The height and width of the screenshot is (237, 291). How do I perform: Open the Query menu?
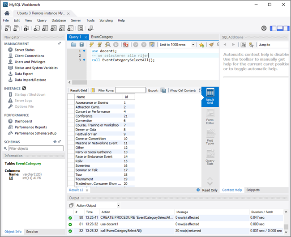click(x=42, y=21)
